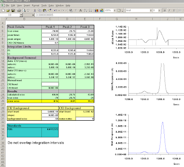Toggle Italic formatting button
The height and width of the screenshot is (167, 184).
click(169, 11)
